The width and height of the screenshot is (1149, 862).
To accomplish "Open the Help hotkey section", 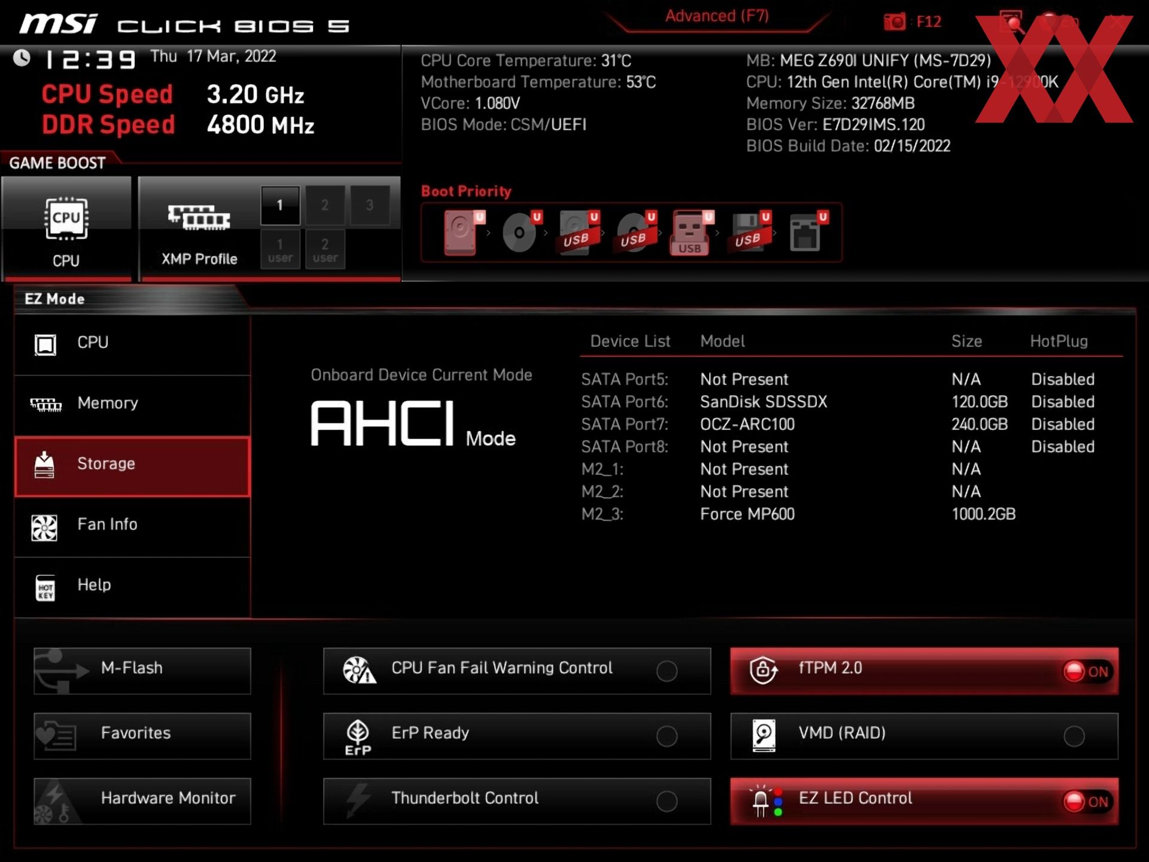I will (132, 587).
